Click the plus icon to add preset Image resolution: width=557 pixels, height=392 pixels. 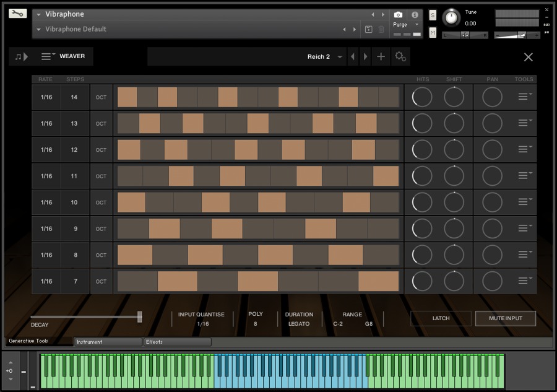(x=381, y=56)
